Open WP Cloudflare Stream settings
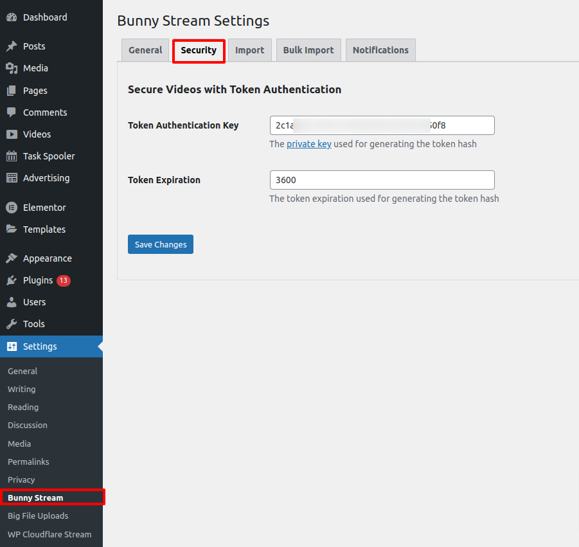The image size is (579, 547). (49, 534)
